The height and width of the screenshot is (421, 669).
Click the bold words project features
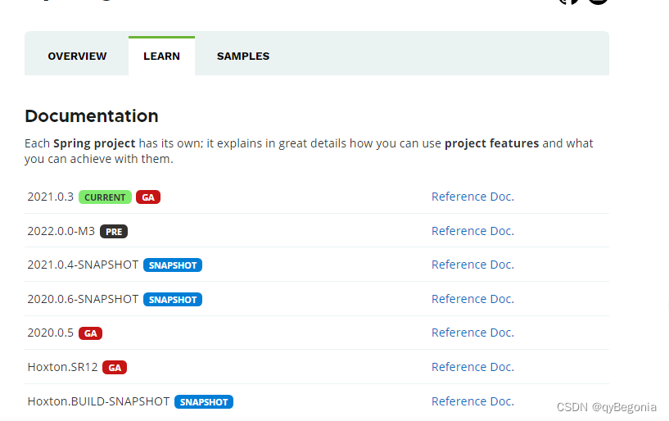[x=491, y=144]
